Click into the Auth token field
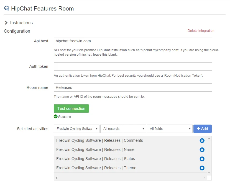This screenshot has width=230, height=183. coord(133,66)
